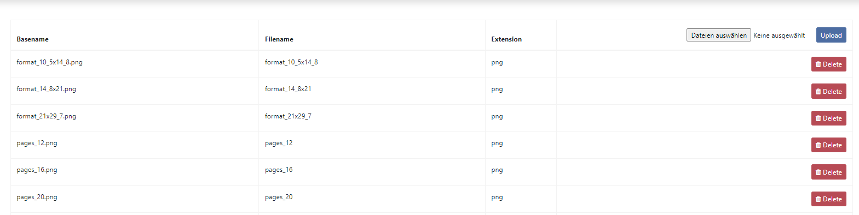Click trash icon for format_10_5x14_8.png
The image size is (859, 215).
818,64
